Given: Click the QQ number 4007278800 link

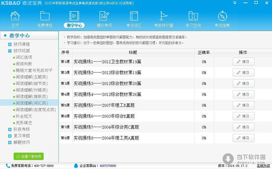Looking at the screenshot, I should pyautogui.click(x=108, y=166).
